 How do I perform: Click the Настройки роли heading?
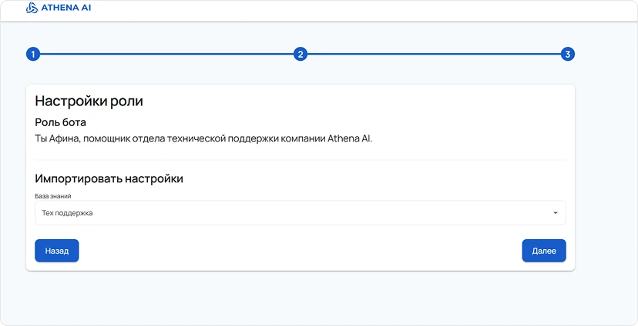(89, 101)
